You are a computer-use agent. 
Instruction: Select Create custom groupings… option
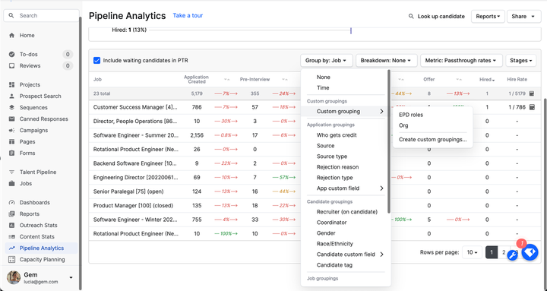coord(432,139)
